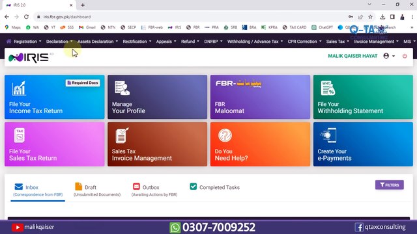
Task: Click the address bar URL
Action: tap(67, 17)
